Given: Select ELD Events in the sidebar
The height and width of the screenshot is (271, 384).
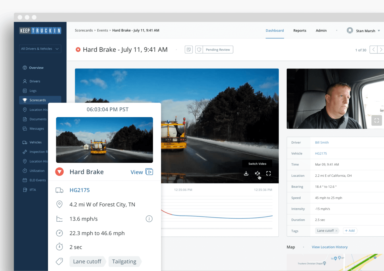Looking at the screenshot, I should 37,180.
